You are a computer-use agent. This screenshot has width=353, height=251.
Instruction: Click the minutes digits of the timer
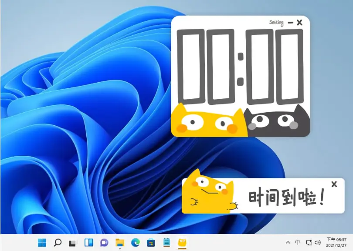(206, 67)
